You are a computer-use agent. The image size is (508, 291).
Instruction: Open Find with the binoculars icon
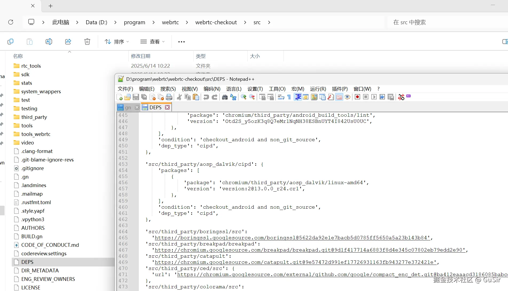(x=225, y=97)
